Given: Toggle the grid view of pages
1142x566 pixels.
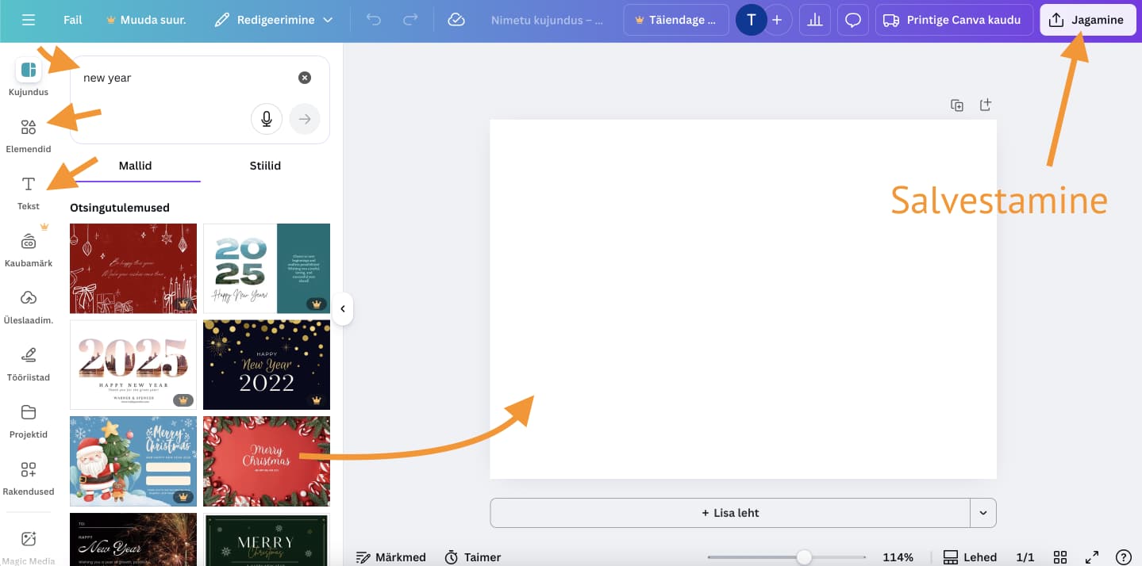Looking at the screenshot, I should click(1059, 557).
